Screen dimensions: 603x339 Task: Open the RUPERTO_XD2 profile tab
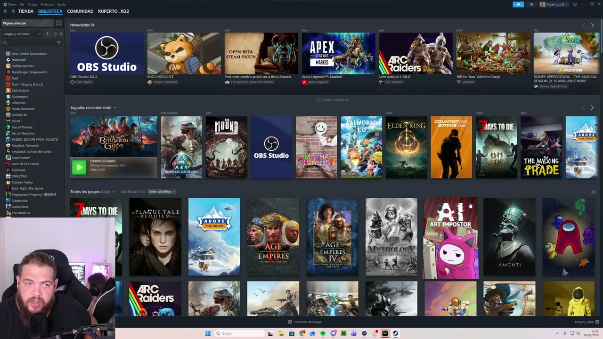point(114,11)
